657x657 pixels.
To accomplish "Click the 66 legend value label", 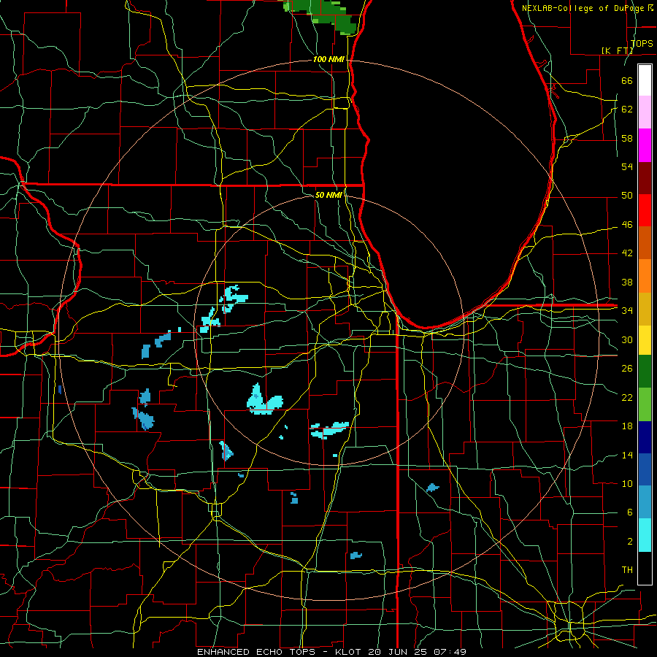I will (x=627, y=80).
